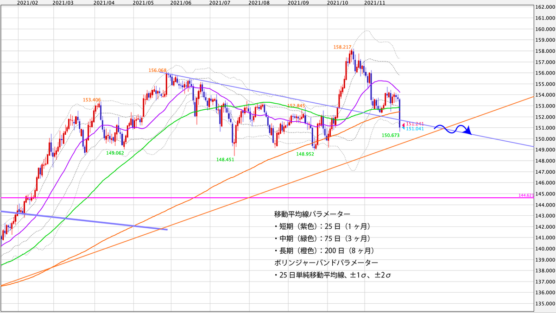Click the 2021/02 date label
The width and height of the screenshot is (556, 313).
pos(27,3)
